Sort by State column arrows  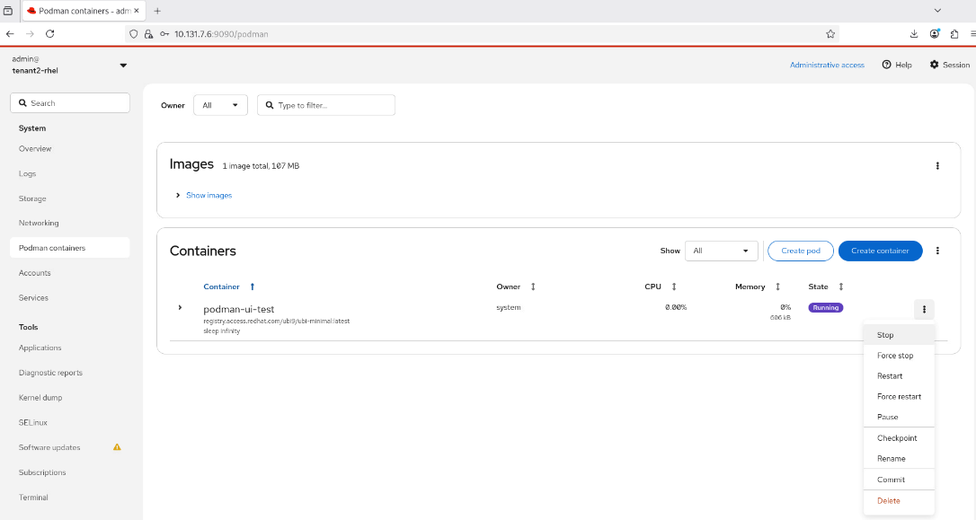point(841,286)
